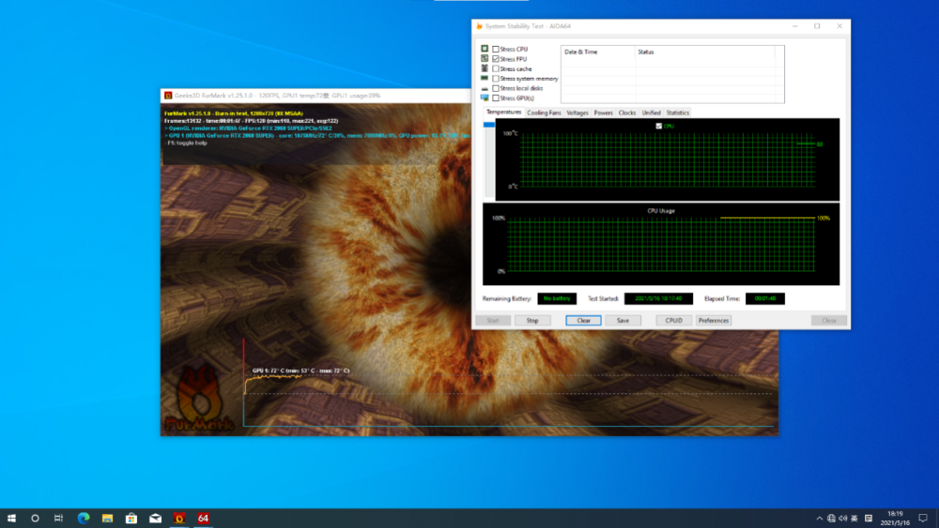Open network status in system tray
939x528 pixels.
coord(831,519)
